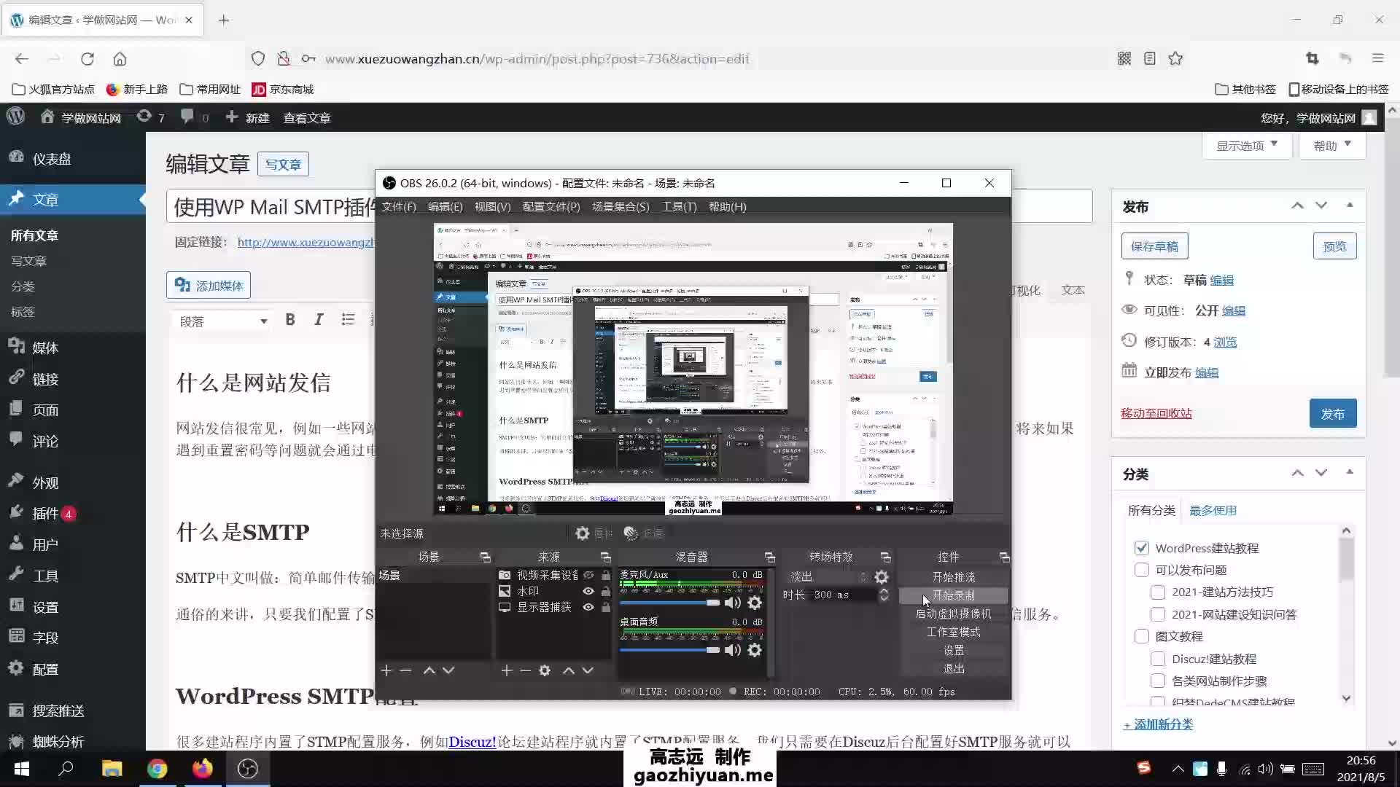
Task: Move scene down arrow in 场景 panel
Action: point(448,670)
